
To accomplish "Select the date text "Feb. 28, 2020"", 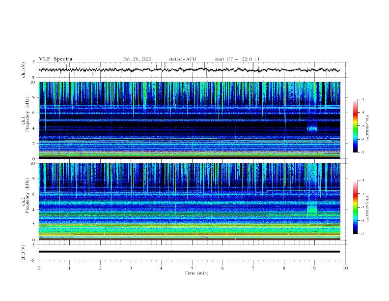I will tap(137, 59).
